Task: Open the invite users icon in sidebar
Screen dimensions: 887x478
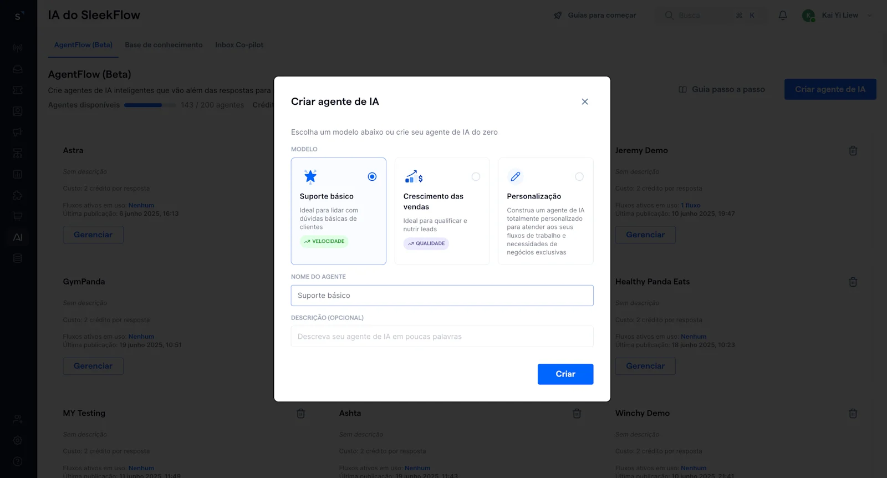Action: click(18, 419)
